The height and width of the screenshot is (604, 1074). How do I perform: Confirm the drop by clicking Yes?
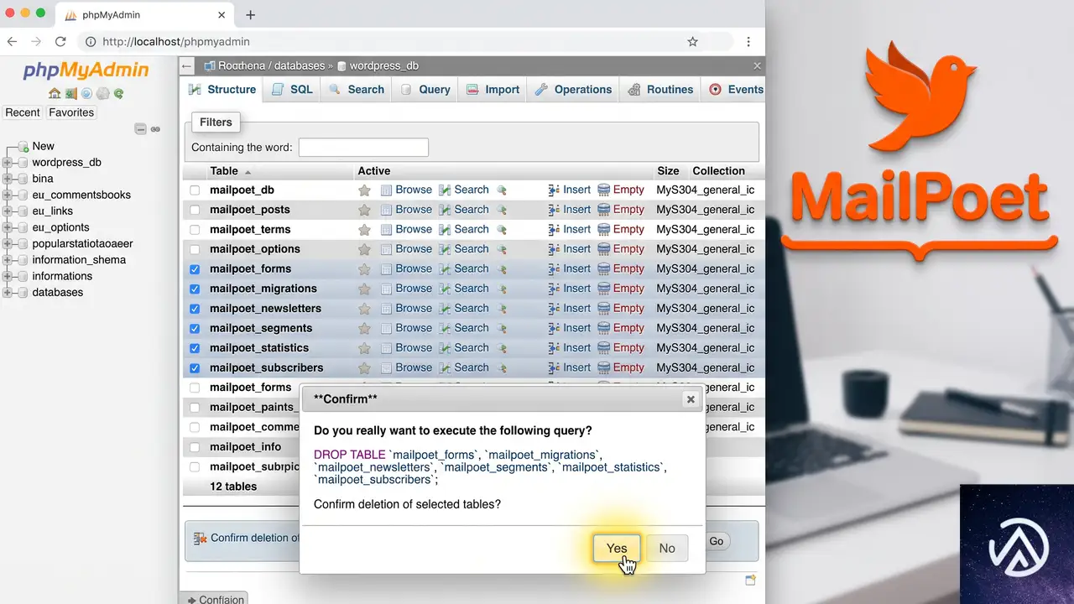click(x=617, y=548)
